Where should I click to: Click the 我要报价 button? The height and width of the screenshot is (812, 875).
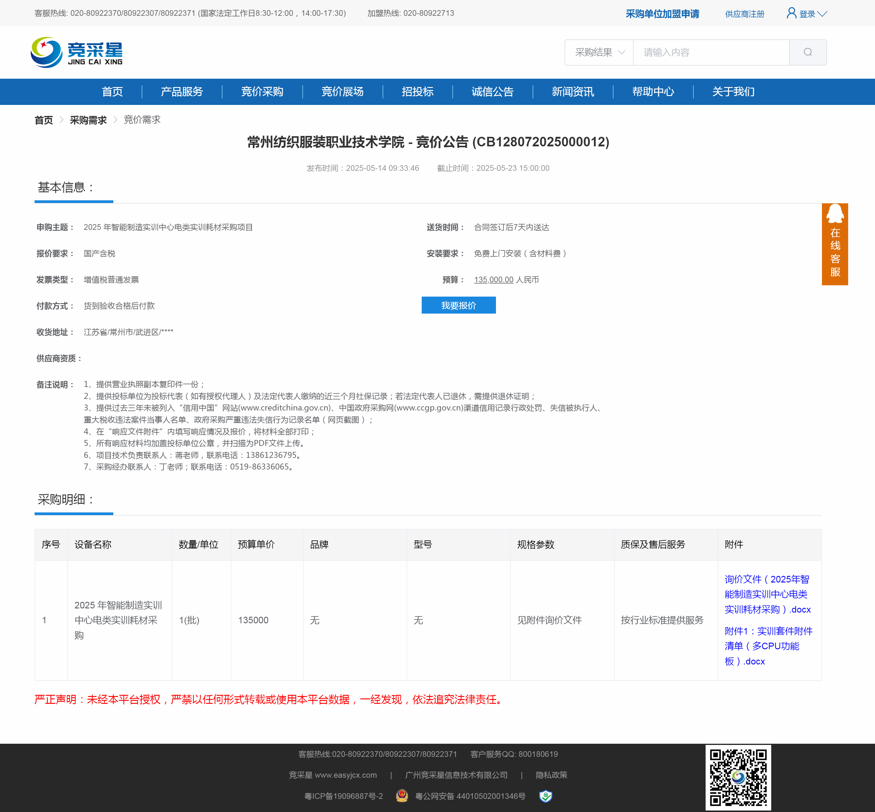(458, 305)
